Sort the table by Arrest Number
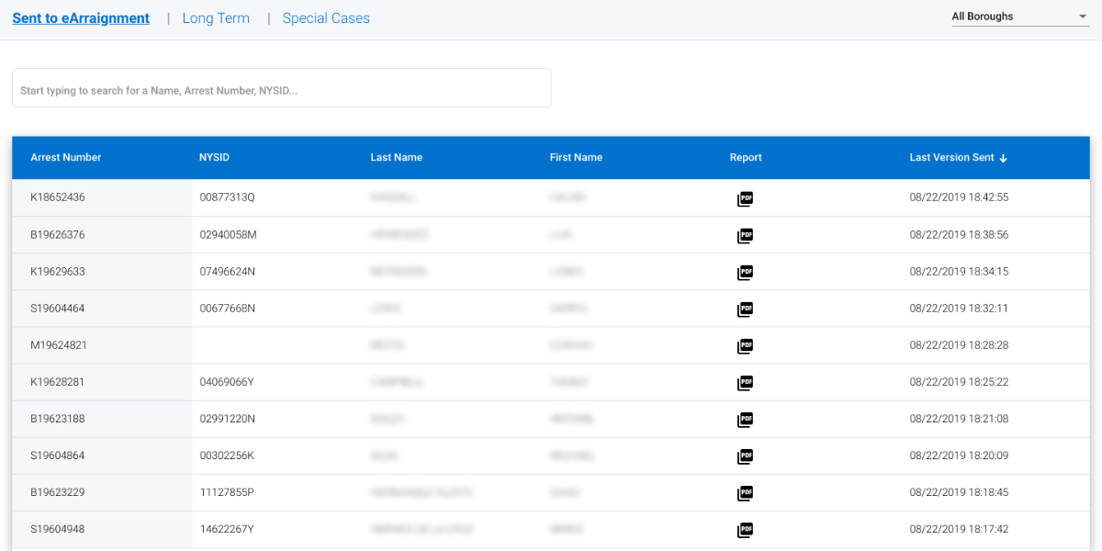This screenshot has height=551, width=1102. (65, 157)
